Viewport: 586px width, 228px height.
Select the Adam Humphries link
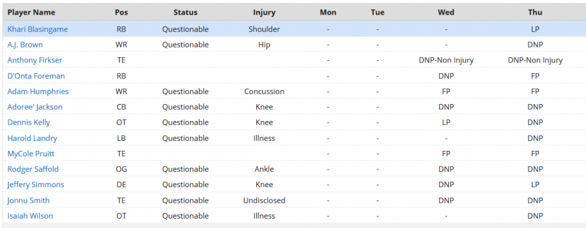coord(38,91)
